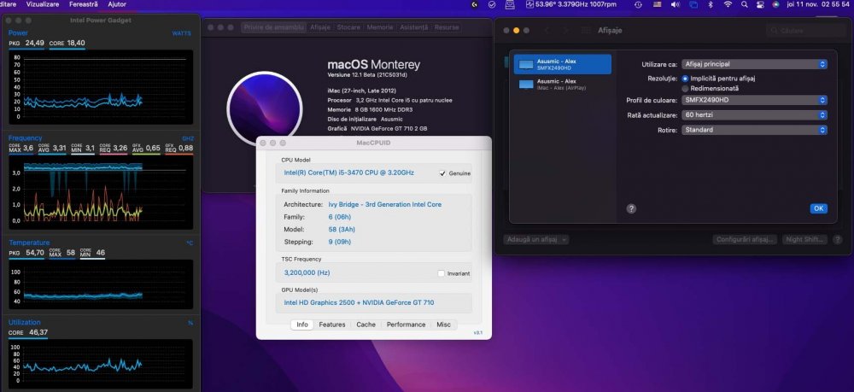Viewport: 854px width, 392px height.
Task: Select Redimensionată resolution option
Action: pos(685,88)
